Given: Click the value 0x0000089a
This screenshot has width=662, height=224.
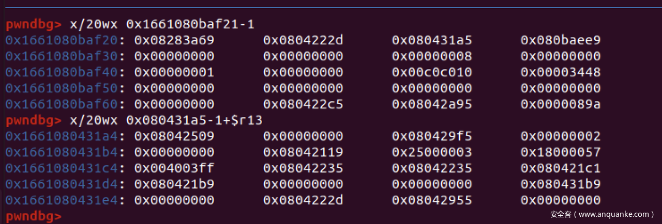Looking at the screenshot, I should (561, 104).
